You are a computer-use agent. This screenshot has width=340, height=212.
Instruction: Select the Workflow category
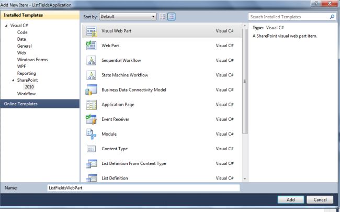tap(27, 94)
